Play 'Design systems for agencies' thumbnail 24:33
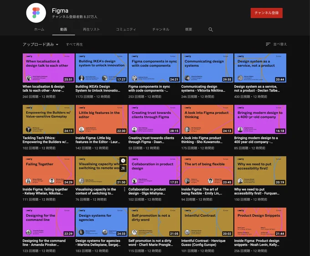310x256 pixels. click(x=101, y=222)
